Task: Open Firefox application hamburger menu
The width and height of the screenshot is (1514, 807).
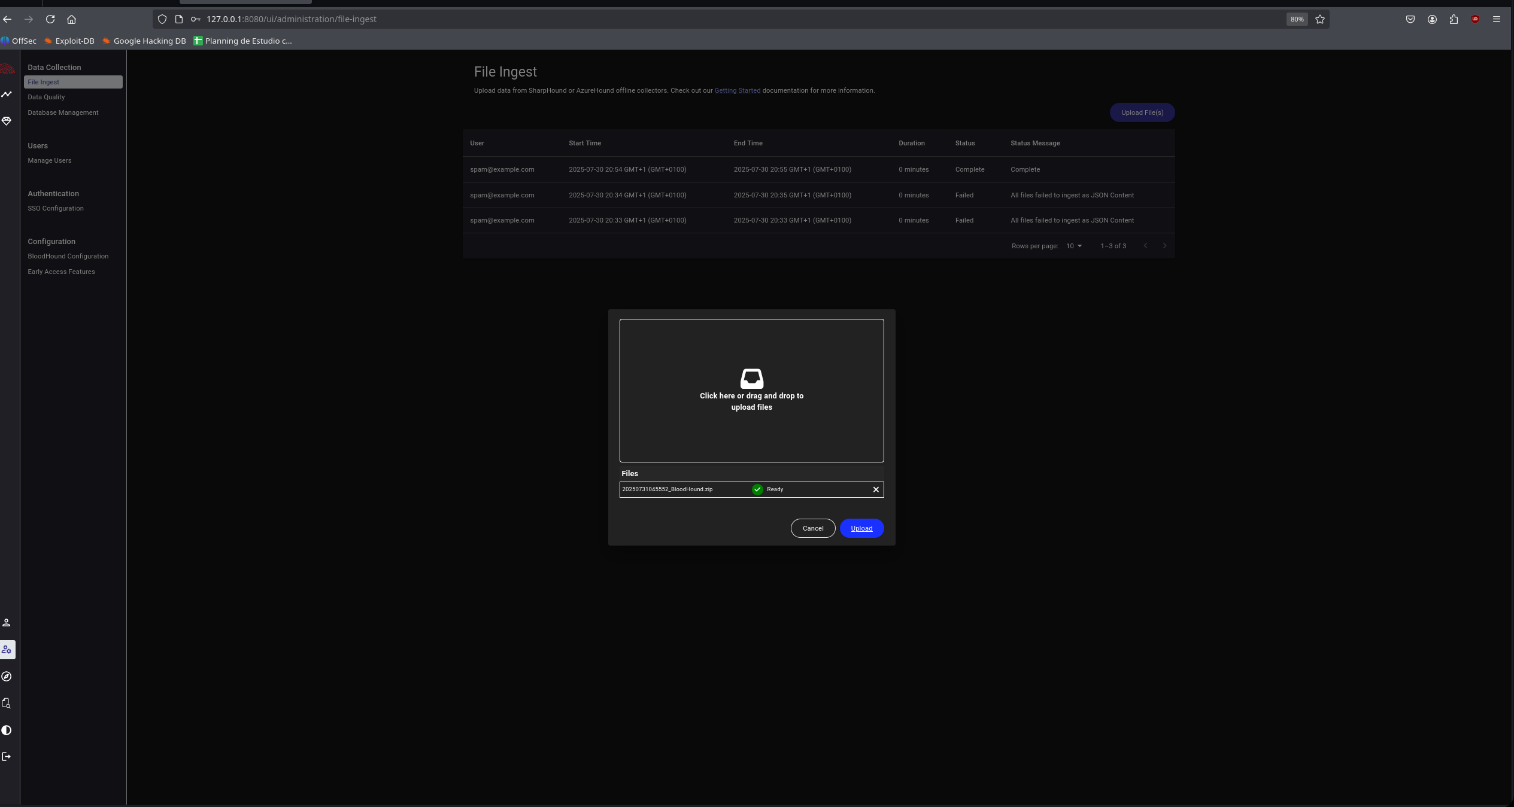Action: 1496,19
